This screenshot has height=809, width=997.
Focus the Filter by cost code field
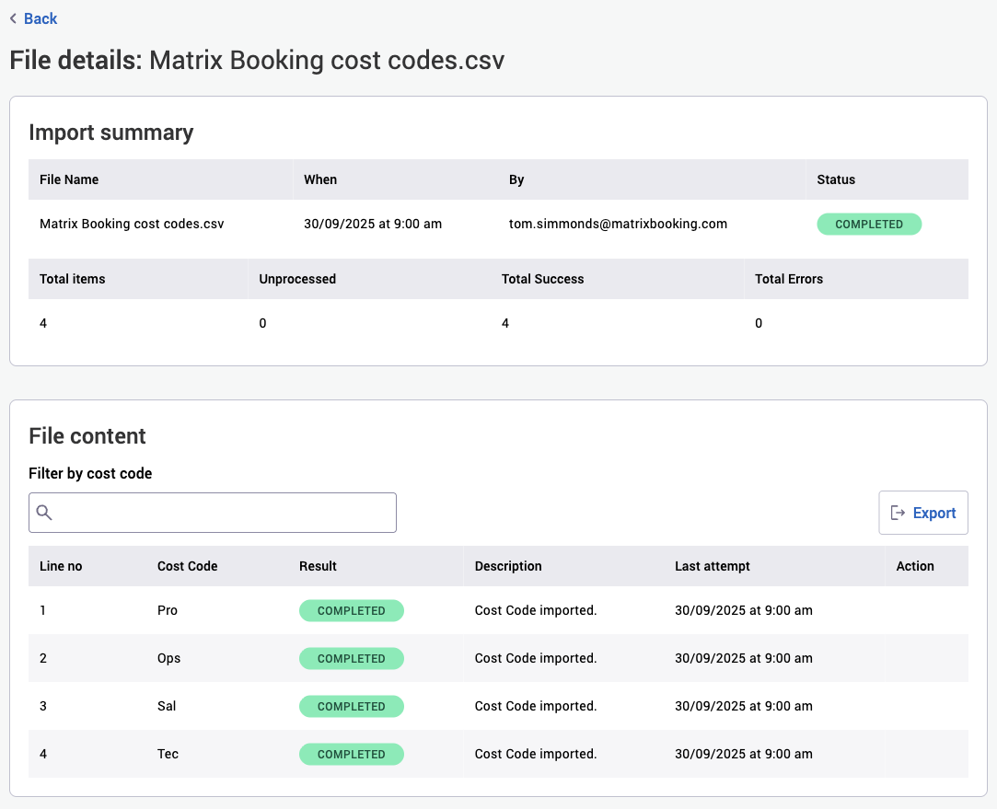[221, 513]
